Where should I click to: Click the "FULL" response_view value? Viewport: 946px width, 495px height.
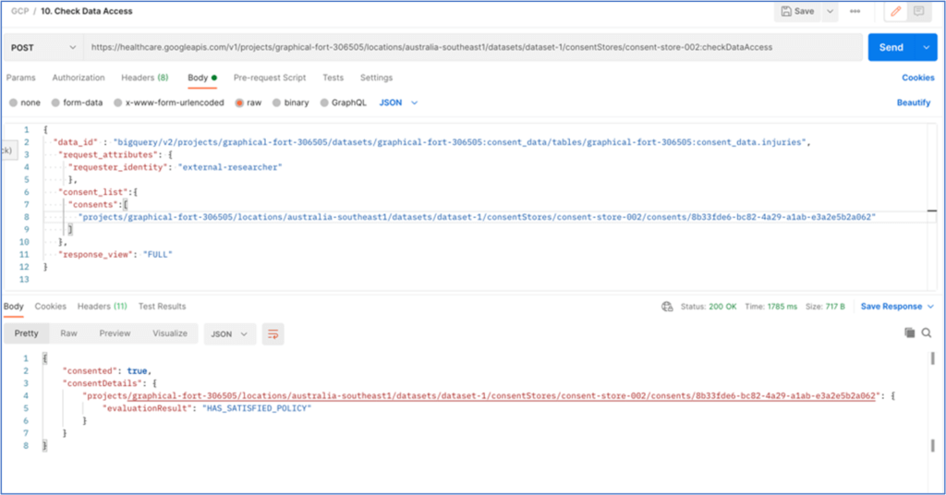pos(157,255)
